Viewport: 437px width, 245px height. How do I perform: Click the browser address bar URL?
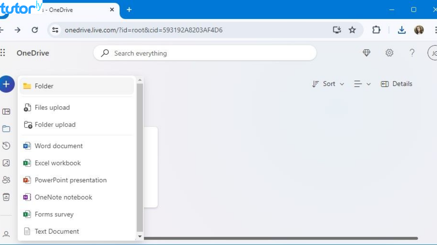point(144,30)
